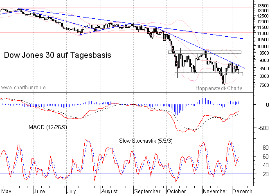
Task: Select the 11000 price axis label
Action: tap(263, 33)
